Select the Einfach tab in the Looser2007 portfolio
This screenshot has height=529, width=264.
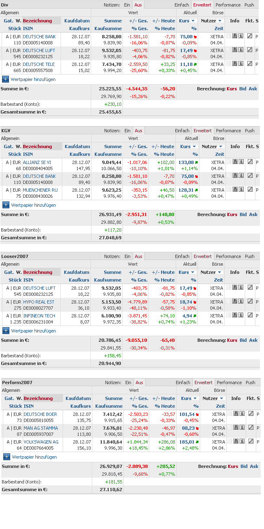[182, 256]
